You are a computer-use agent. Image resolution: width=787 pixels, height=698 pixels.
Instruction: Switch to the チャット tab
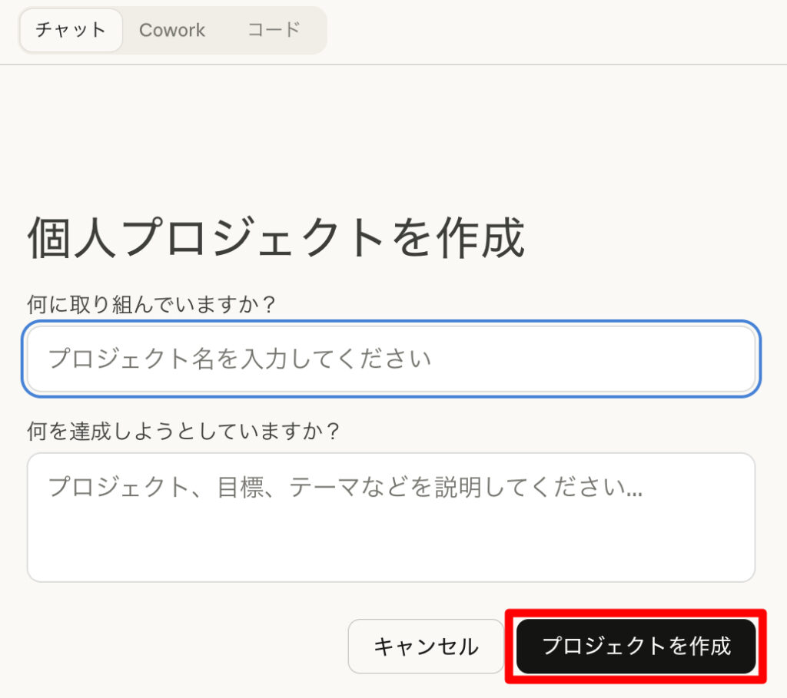coord(71,31)
